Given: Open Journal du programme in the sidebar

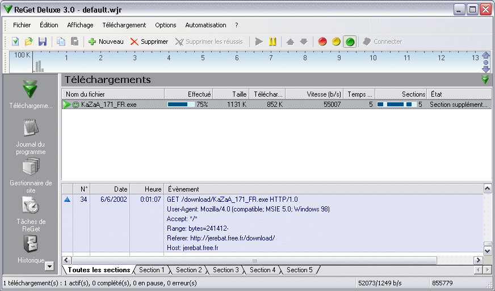Looking at the screenshot, I should 31,136.
